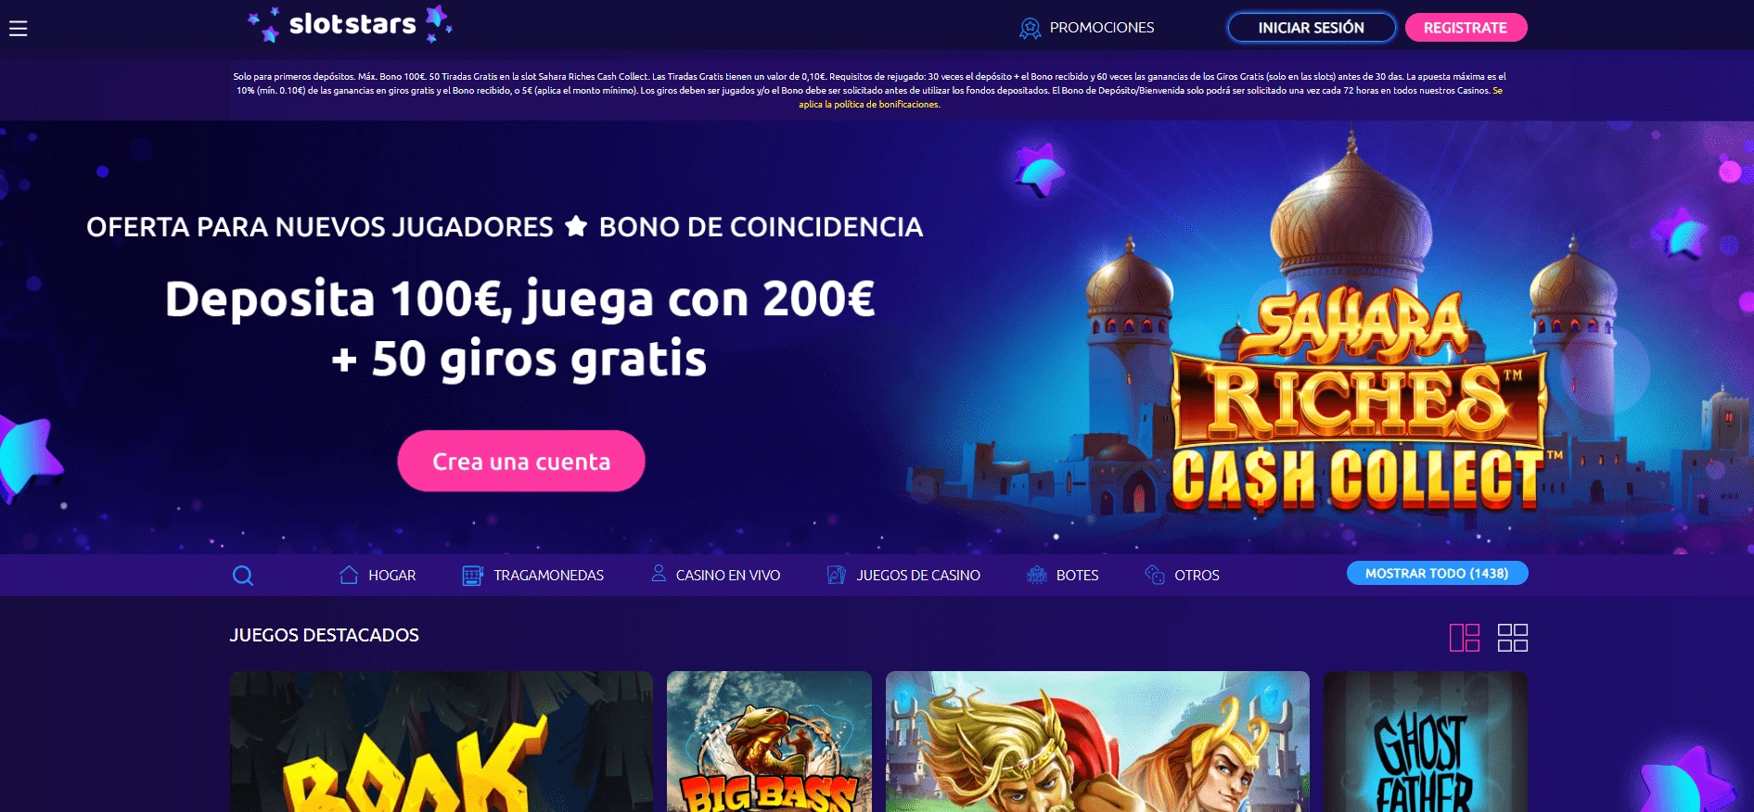1754x812 pixels.
Task: Switch to featured mosaic layout view
Action: [1465, 638]
